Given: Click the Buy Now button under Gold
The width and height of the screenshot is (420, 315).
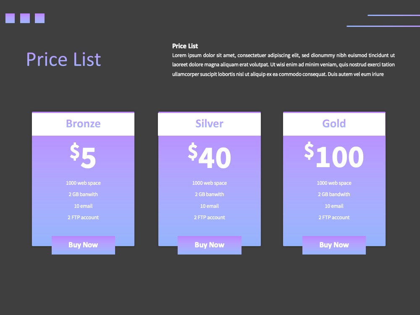Looking at the screenshot, I should [334, 245].
